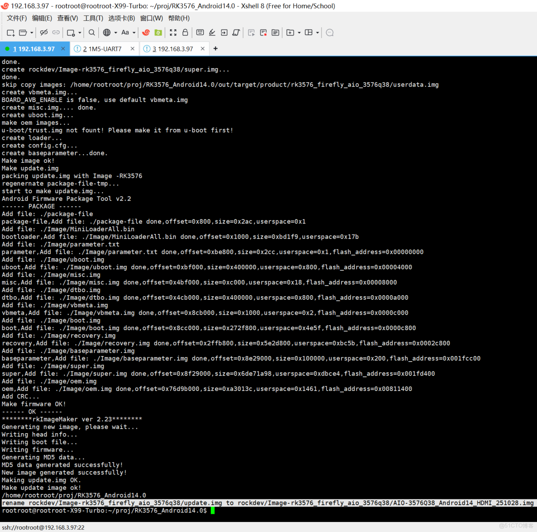The width and height of the screenshot is (537, 532).
Task: Click 'Add file: ./Image/super.img' line
Action: 53,366
